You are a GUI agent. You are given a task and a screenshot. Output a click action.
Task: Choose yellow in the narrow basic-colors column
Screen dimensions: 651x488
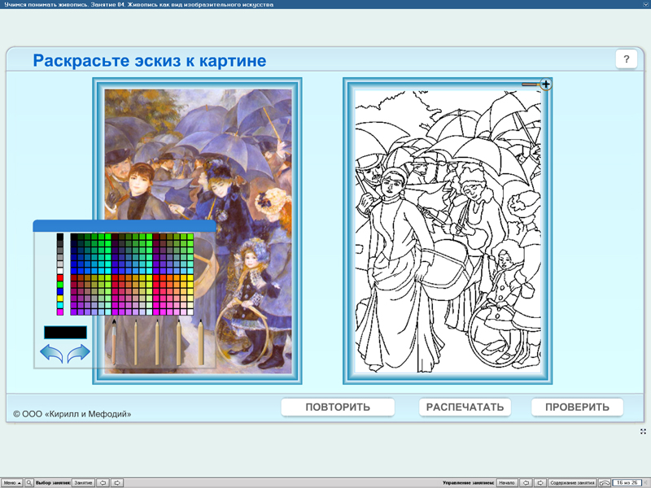coord(60,298)
